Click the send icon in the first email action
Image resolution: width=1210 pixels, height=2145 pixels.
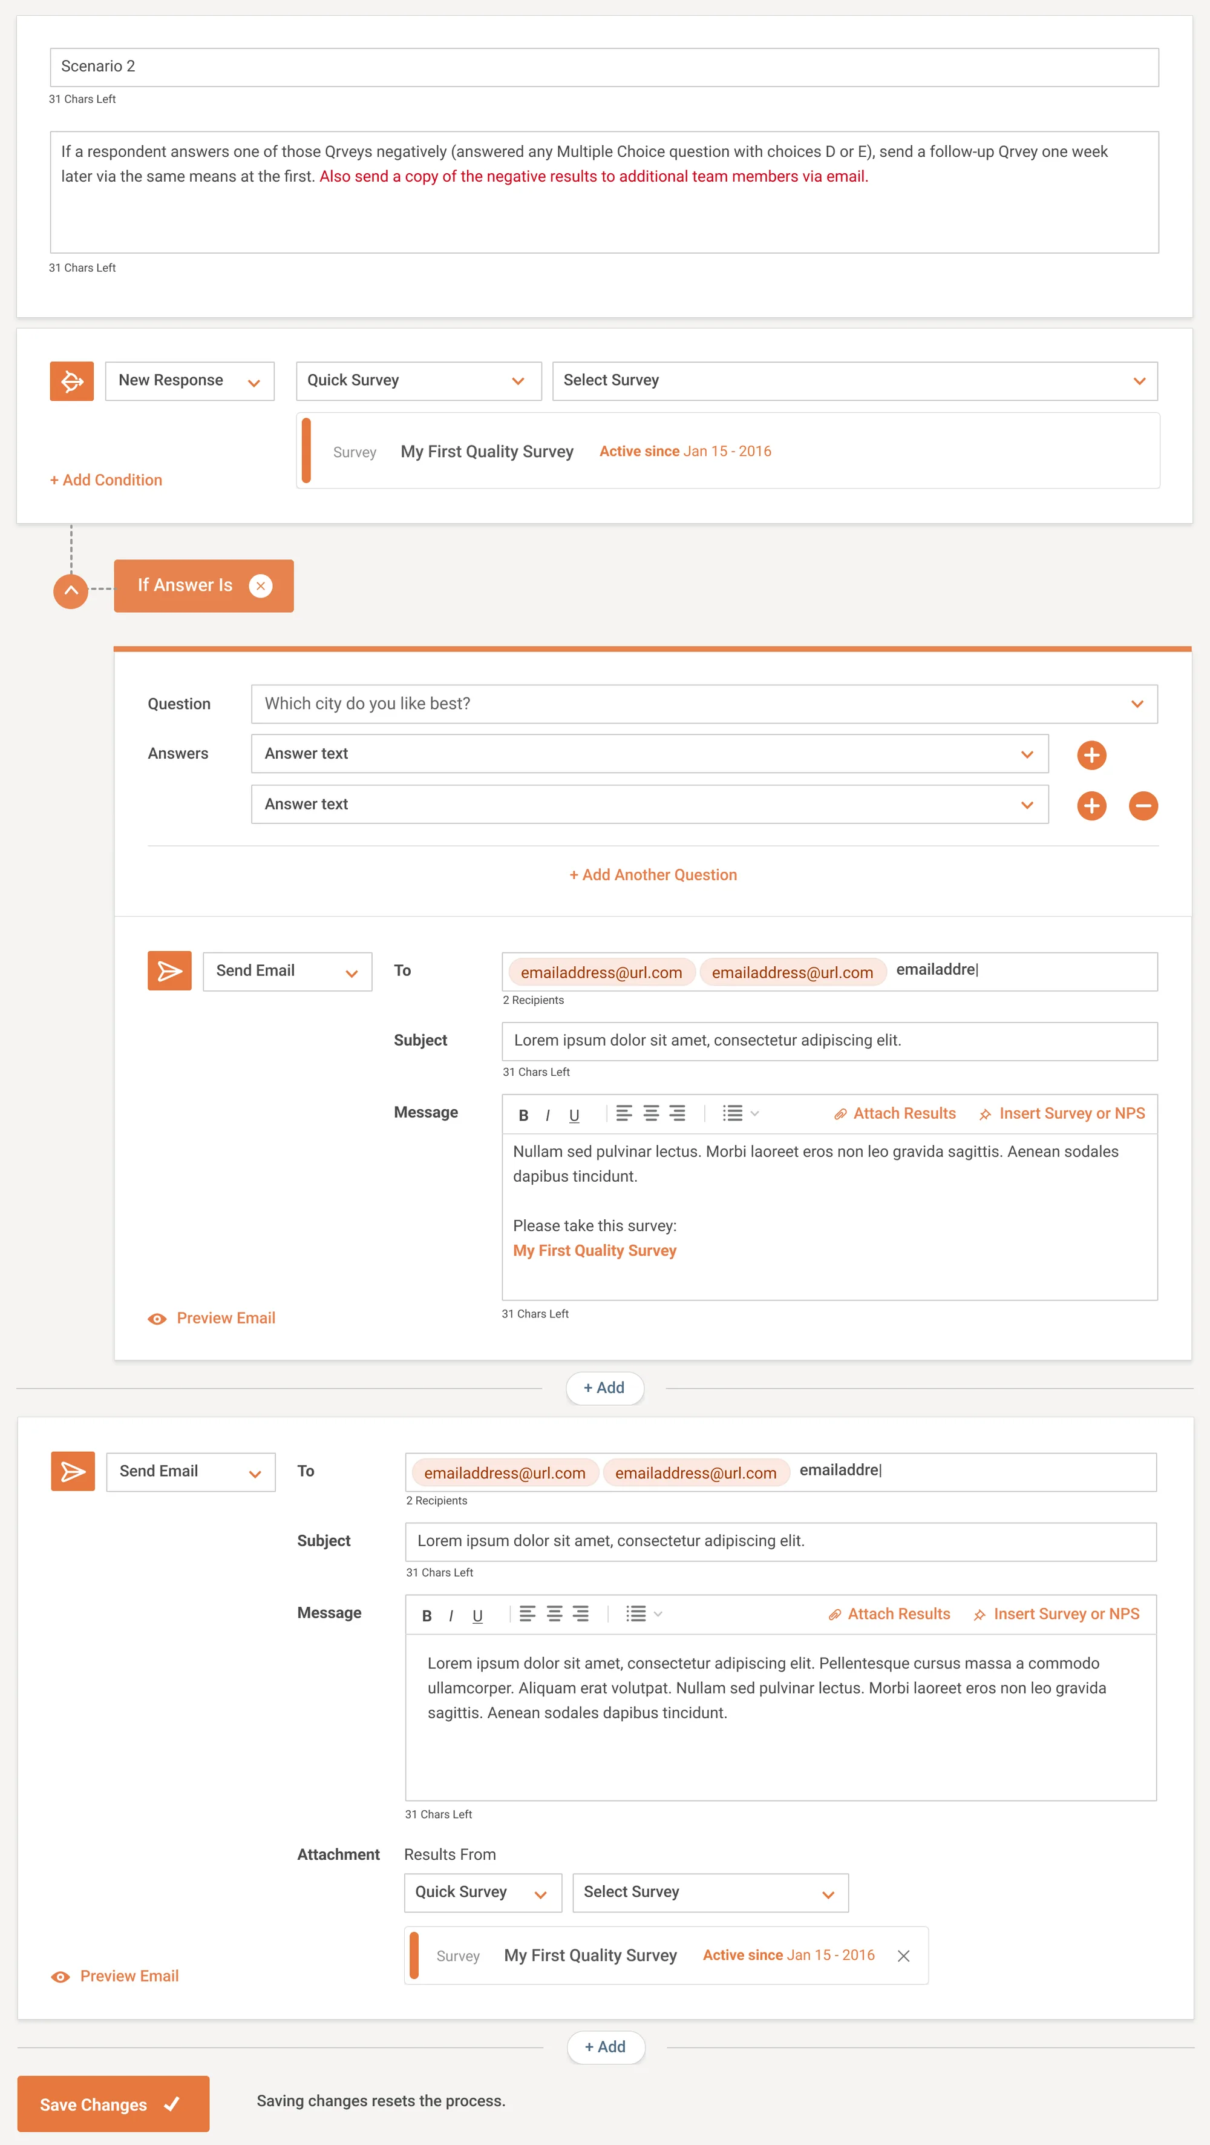(170, 970)
